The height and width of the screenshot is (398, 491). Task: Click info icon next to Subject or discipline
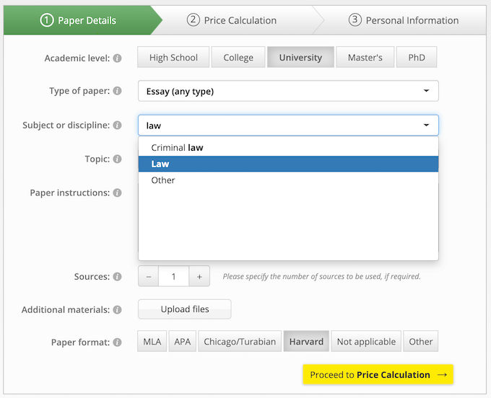[x=118, y=125]
